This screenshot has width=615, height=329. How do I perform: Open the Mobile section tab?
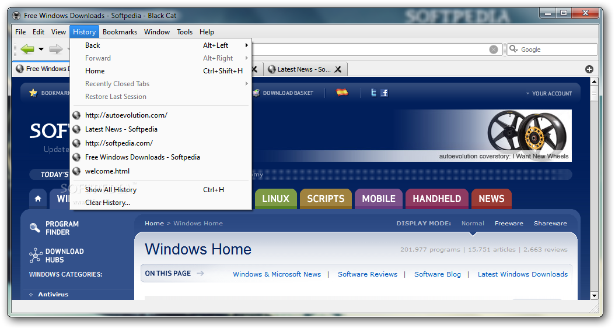[x=379, y=199]
